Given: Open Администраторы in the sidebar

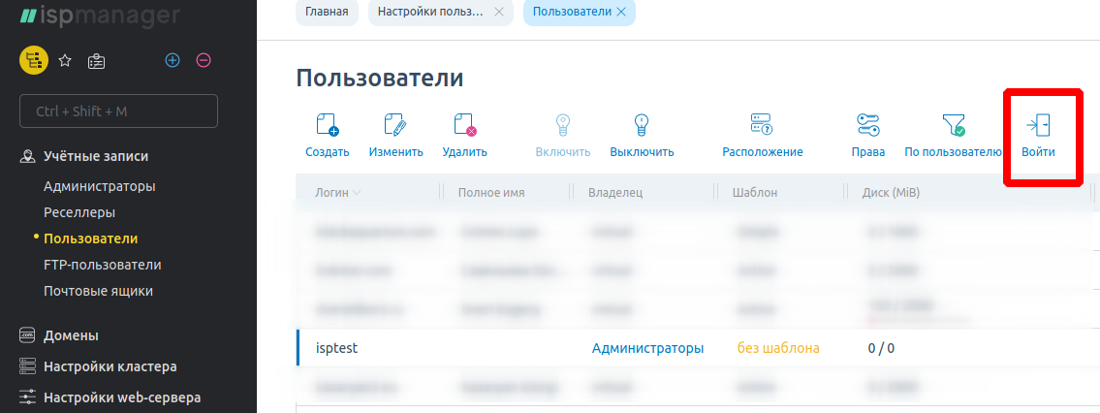Looking at the screenshot, I should tap(100, 186).
